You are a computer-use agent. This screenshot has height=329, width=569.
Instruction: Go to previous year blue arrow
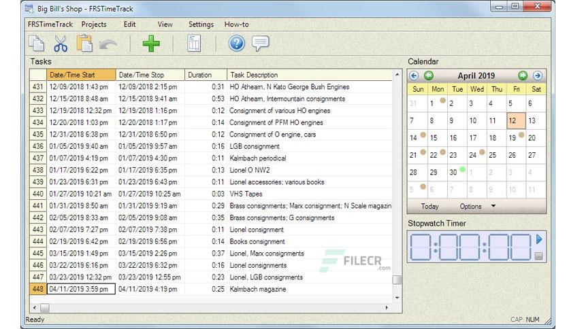click(414, 75)
